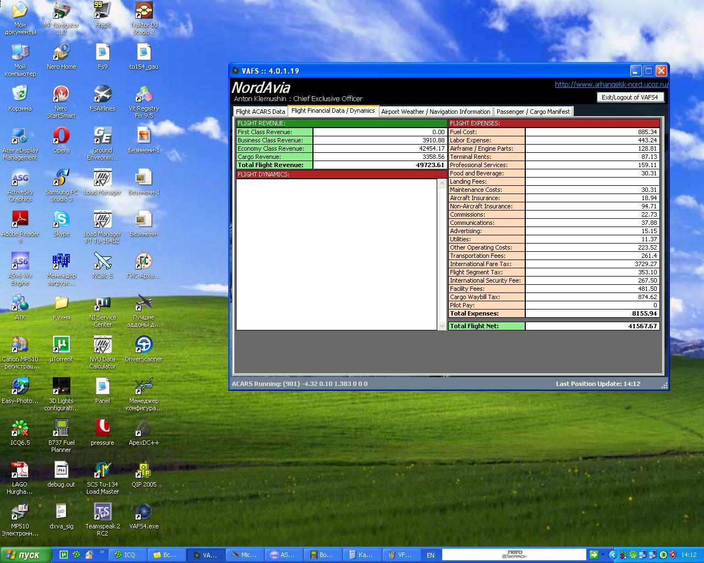Expand hidden tray icons arrow

(x=613, y=555)
